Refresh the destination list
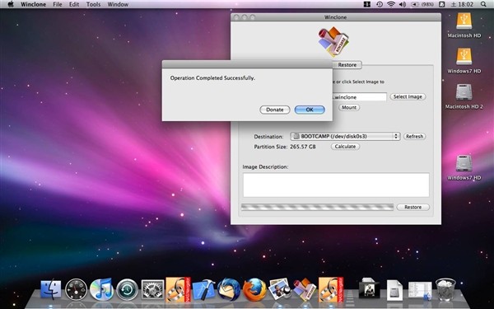This screenshot has height=309, width=494. (414, 137)
